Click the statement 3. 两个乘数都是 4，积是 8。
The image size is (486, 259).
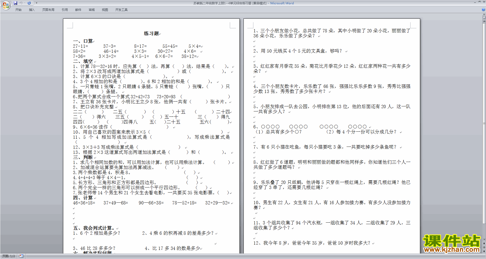(102, 173)
